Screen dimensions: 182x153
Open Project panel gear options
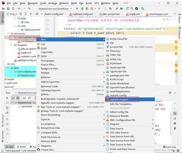click(37, 14)
